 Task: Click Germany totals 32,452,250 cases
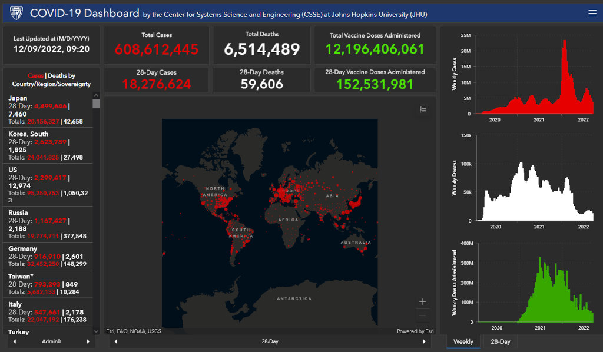click(43, 264)
